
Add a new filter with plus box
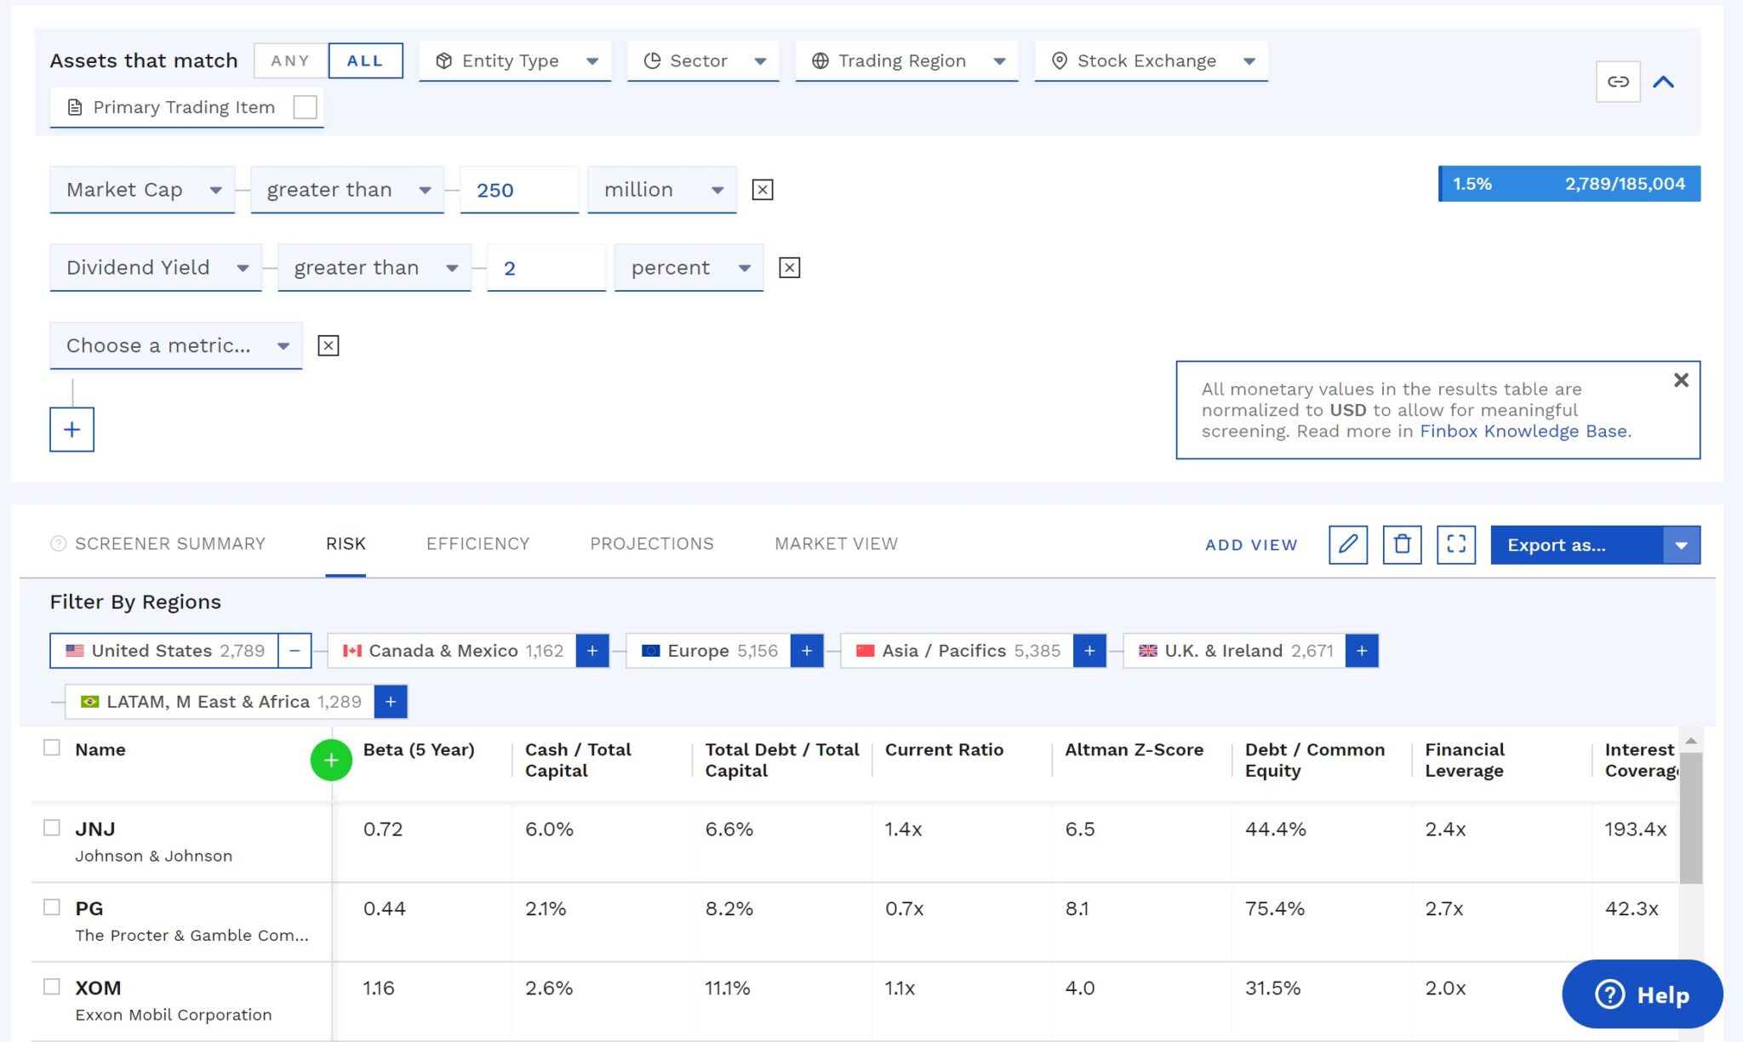click(71, 430)
